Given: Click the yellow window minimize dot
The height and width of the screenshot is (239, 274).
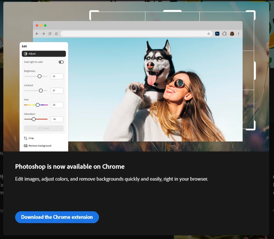Looking at the screenshot, I should (x=41, y=25).
